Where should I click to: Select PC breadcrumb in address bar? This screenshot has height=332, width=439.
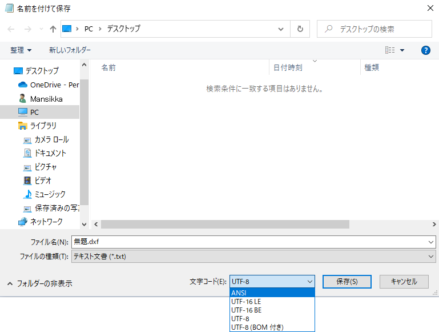(88, 29)
